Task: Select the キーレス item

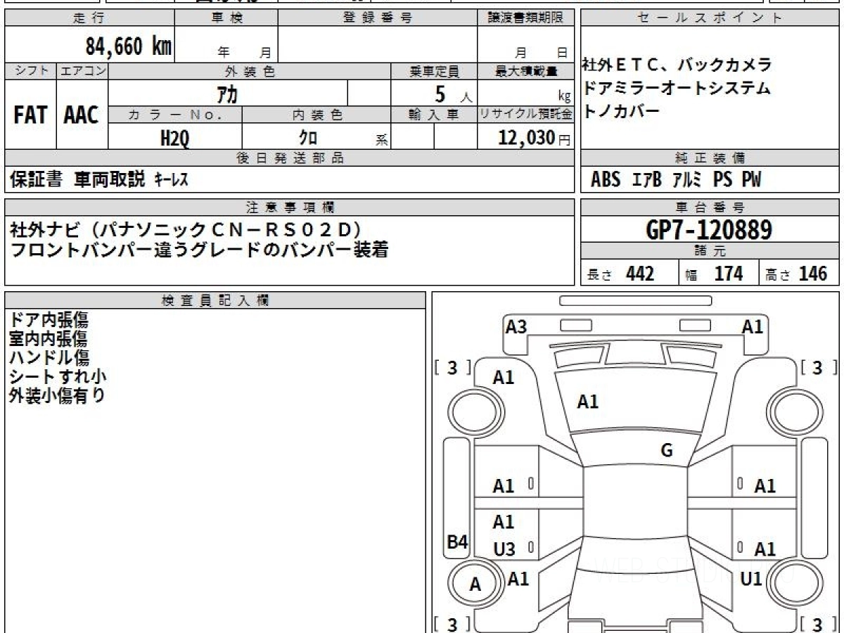Action: tap(171, 181)
